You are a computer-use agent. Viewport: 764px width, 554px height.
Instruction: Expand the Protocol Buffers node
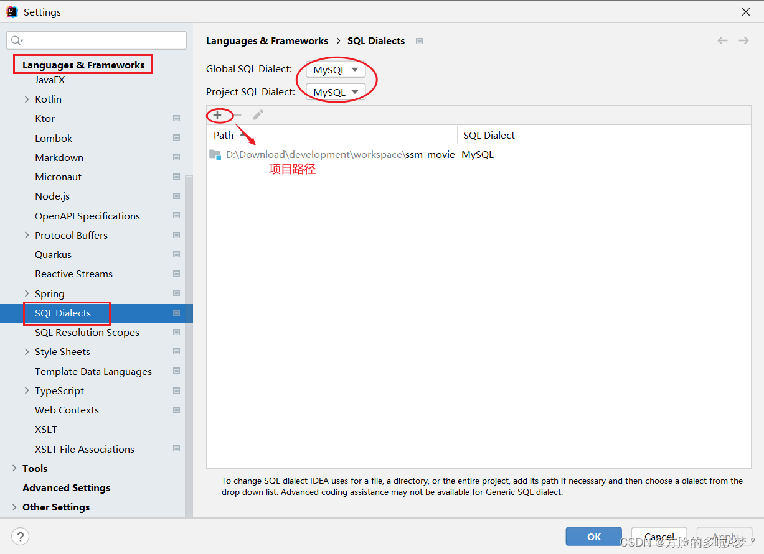pyautogui.click(x=26, y=235)
